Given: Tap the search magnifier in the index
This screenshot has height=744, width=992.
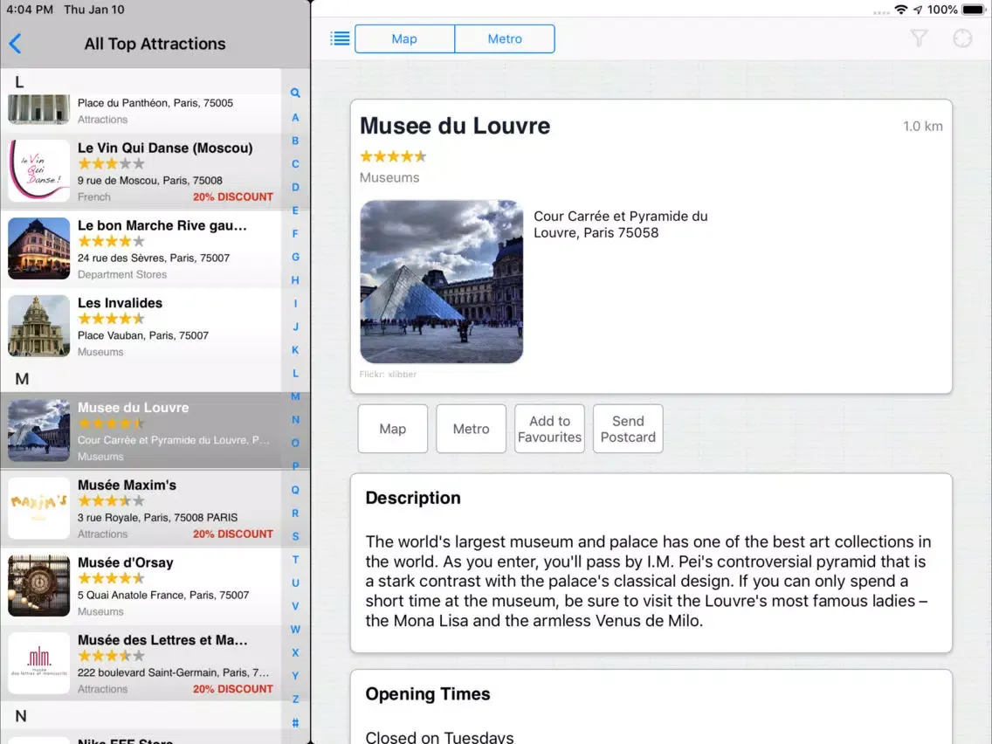Looking at the screenshot, I should (x=295, y=93).
